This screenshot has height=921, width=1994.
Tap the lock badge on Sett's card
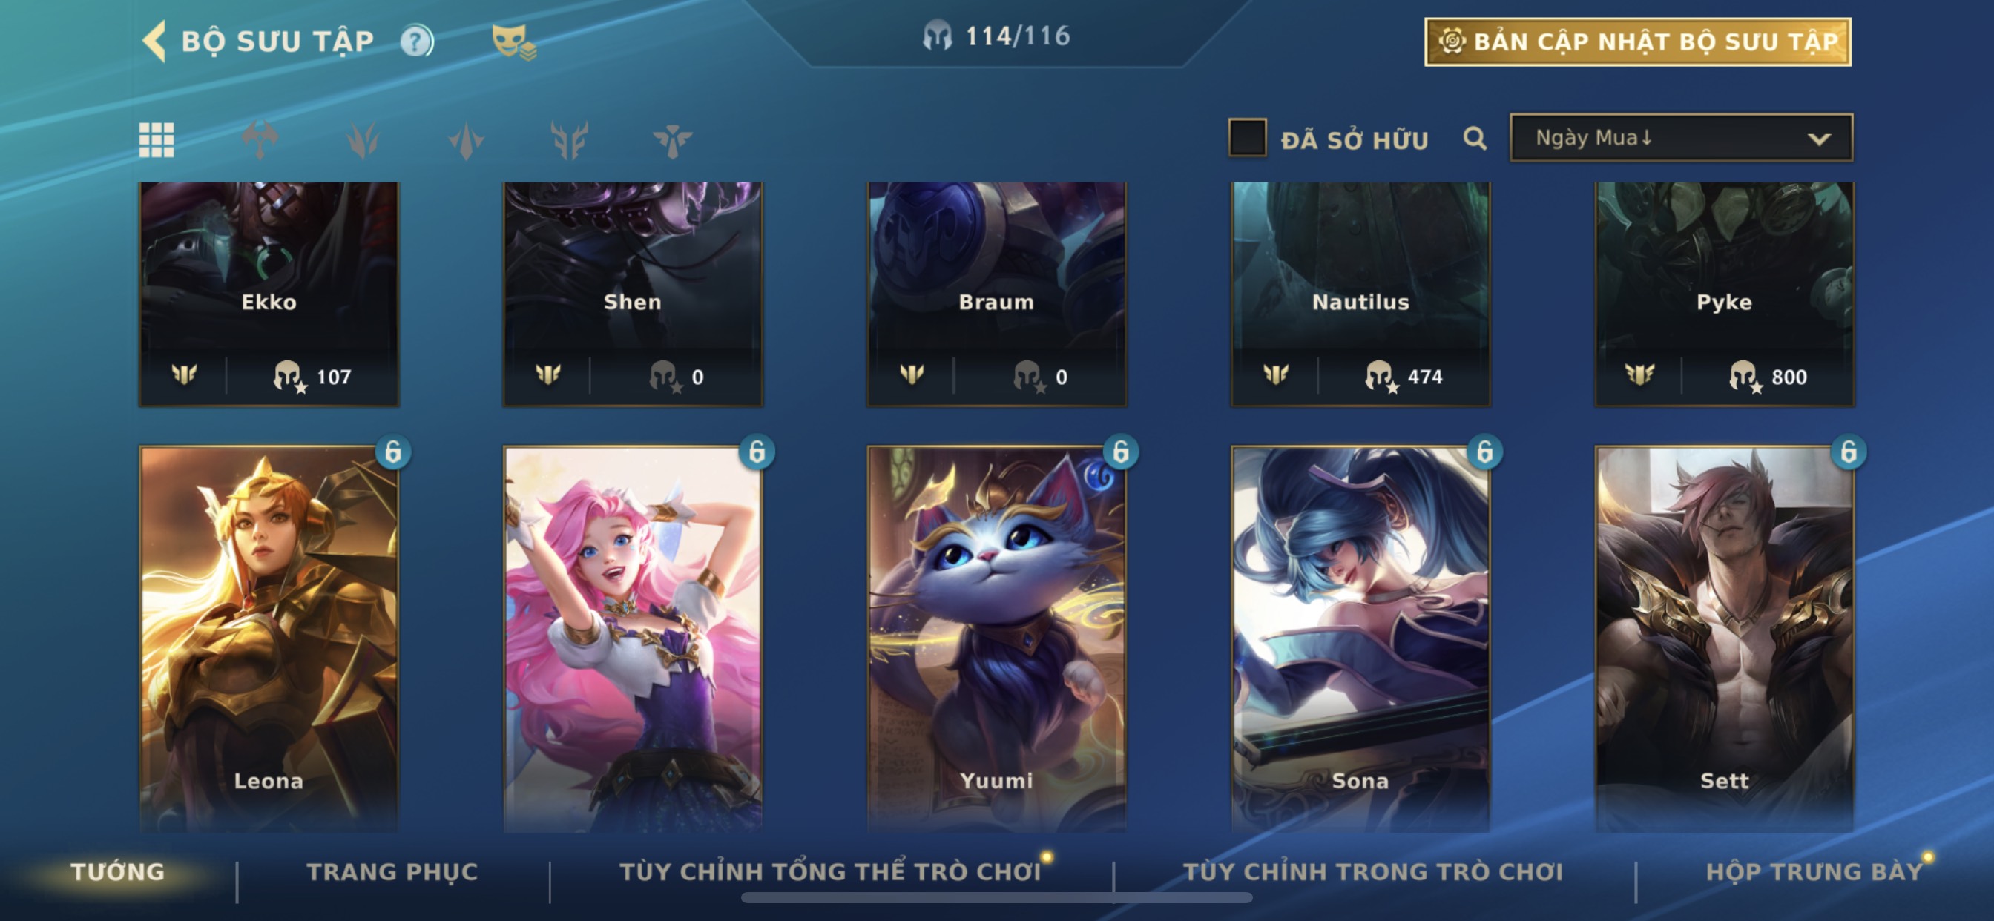pyautogui.click(x=1849, y=452)
